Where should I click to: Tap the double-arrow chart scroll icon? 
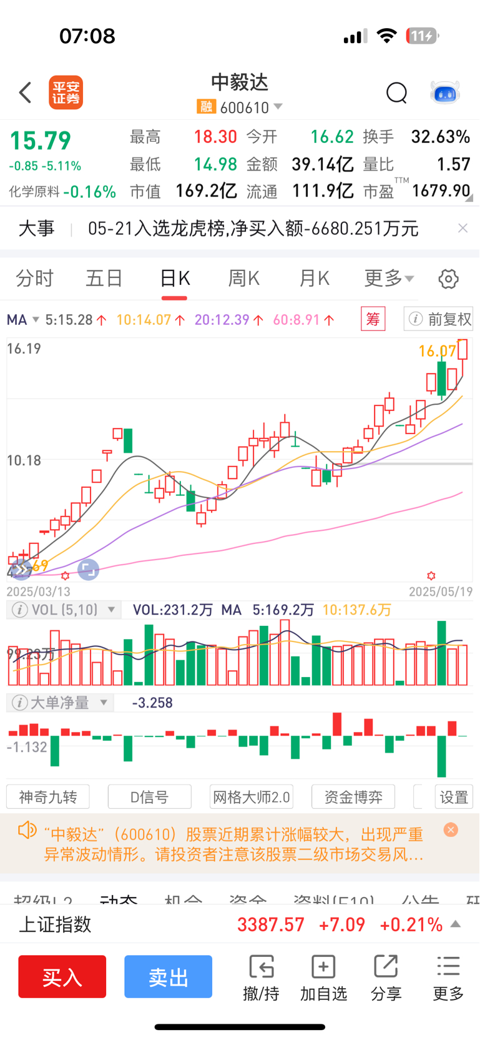coord(22,569)
